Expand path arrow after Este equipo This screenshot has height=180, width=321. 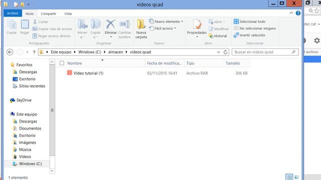[x=75, y=52]
